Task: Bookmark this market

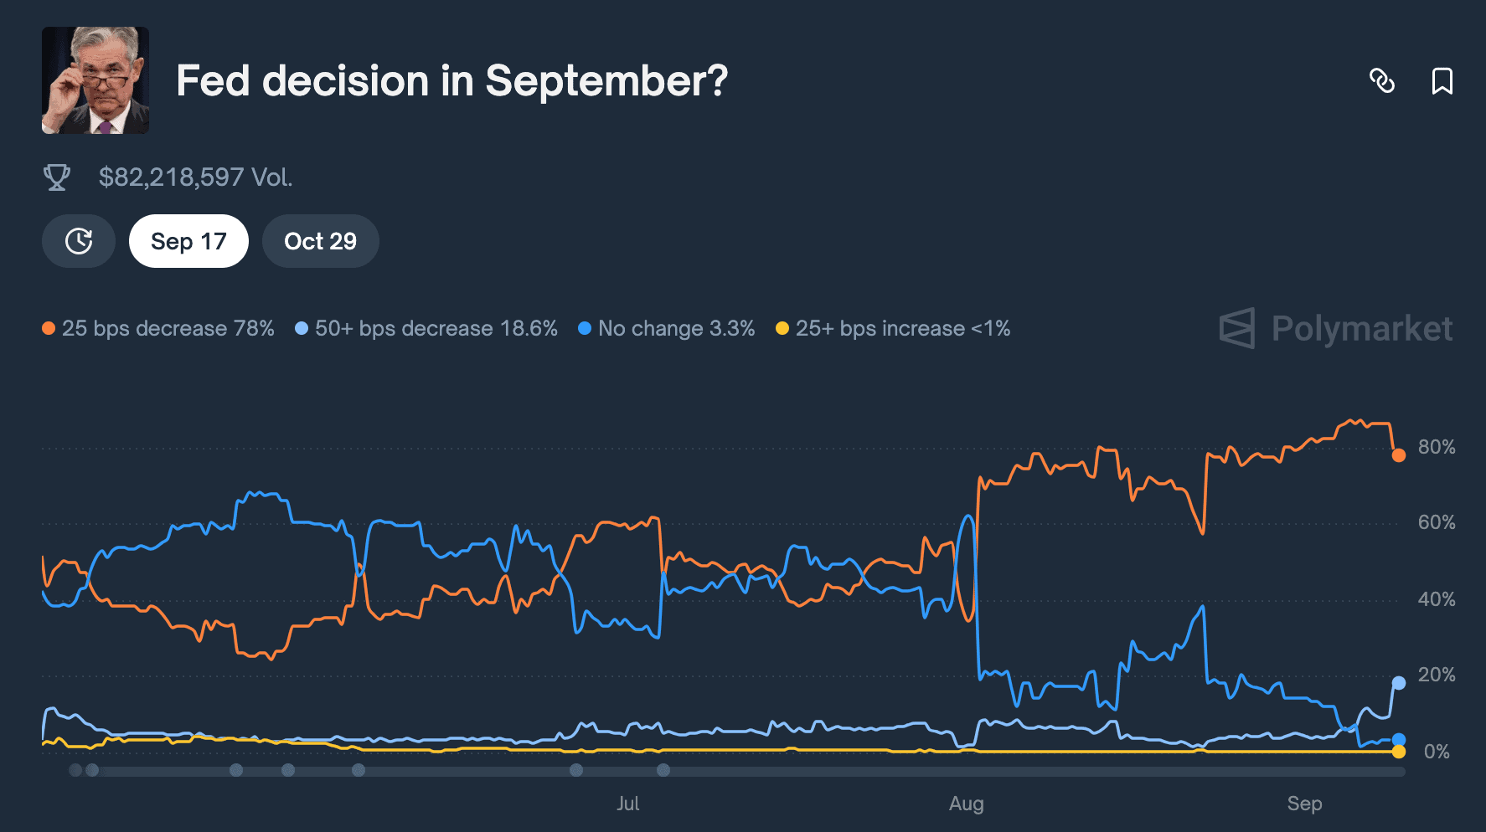Action: click(1442, 83)
